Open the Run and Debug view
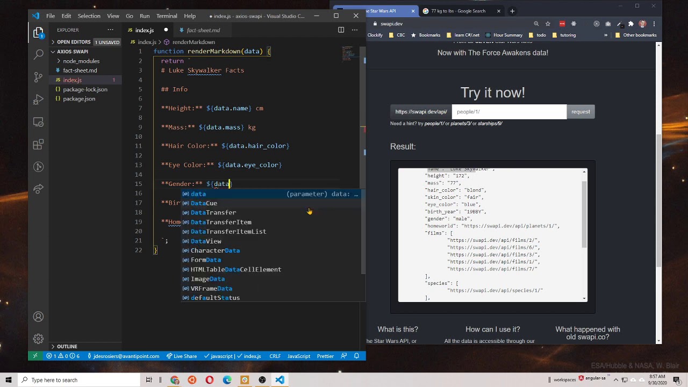 point(38,99)
